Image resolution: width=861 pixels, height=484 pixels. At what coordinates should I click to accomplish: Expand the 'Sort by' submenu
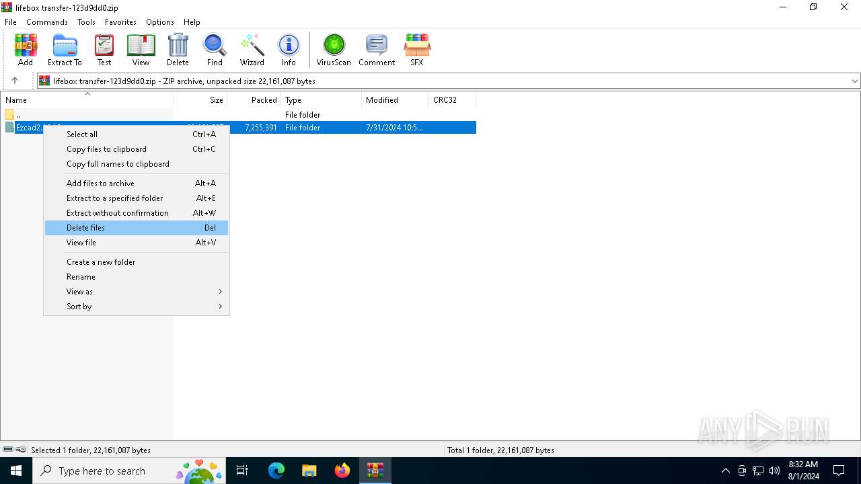click(137, 307)
